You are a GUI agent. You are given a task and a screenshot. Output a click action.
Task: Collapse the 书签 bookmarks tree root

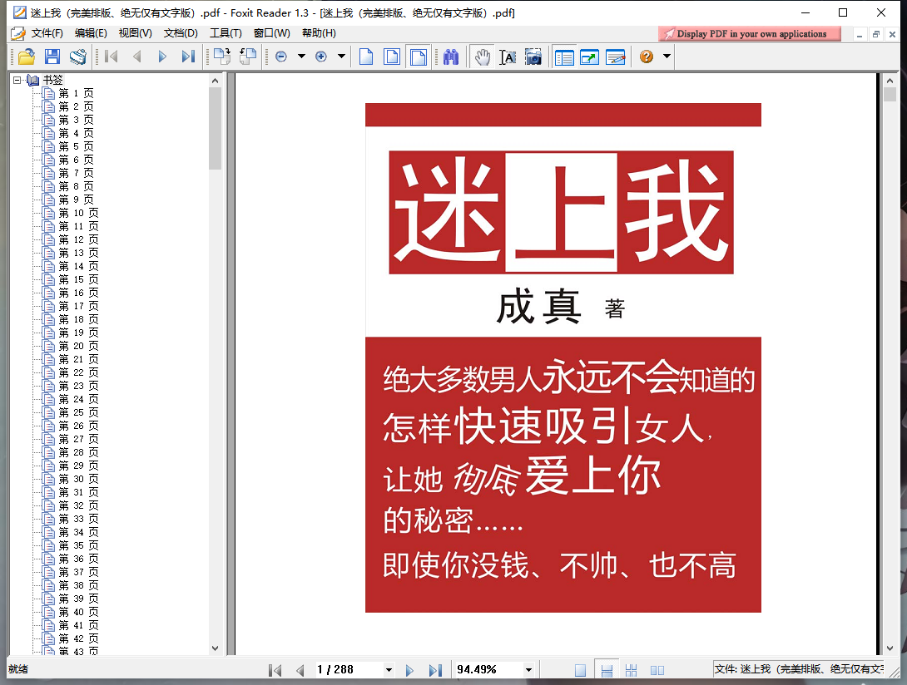click(x=17, y=81)
